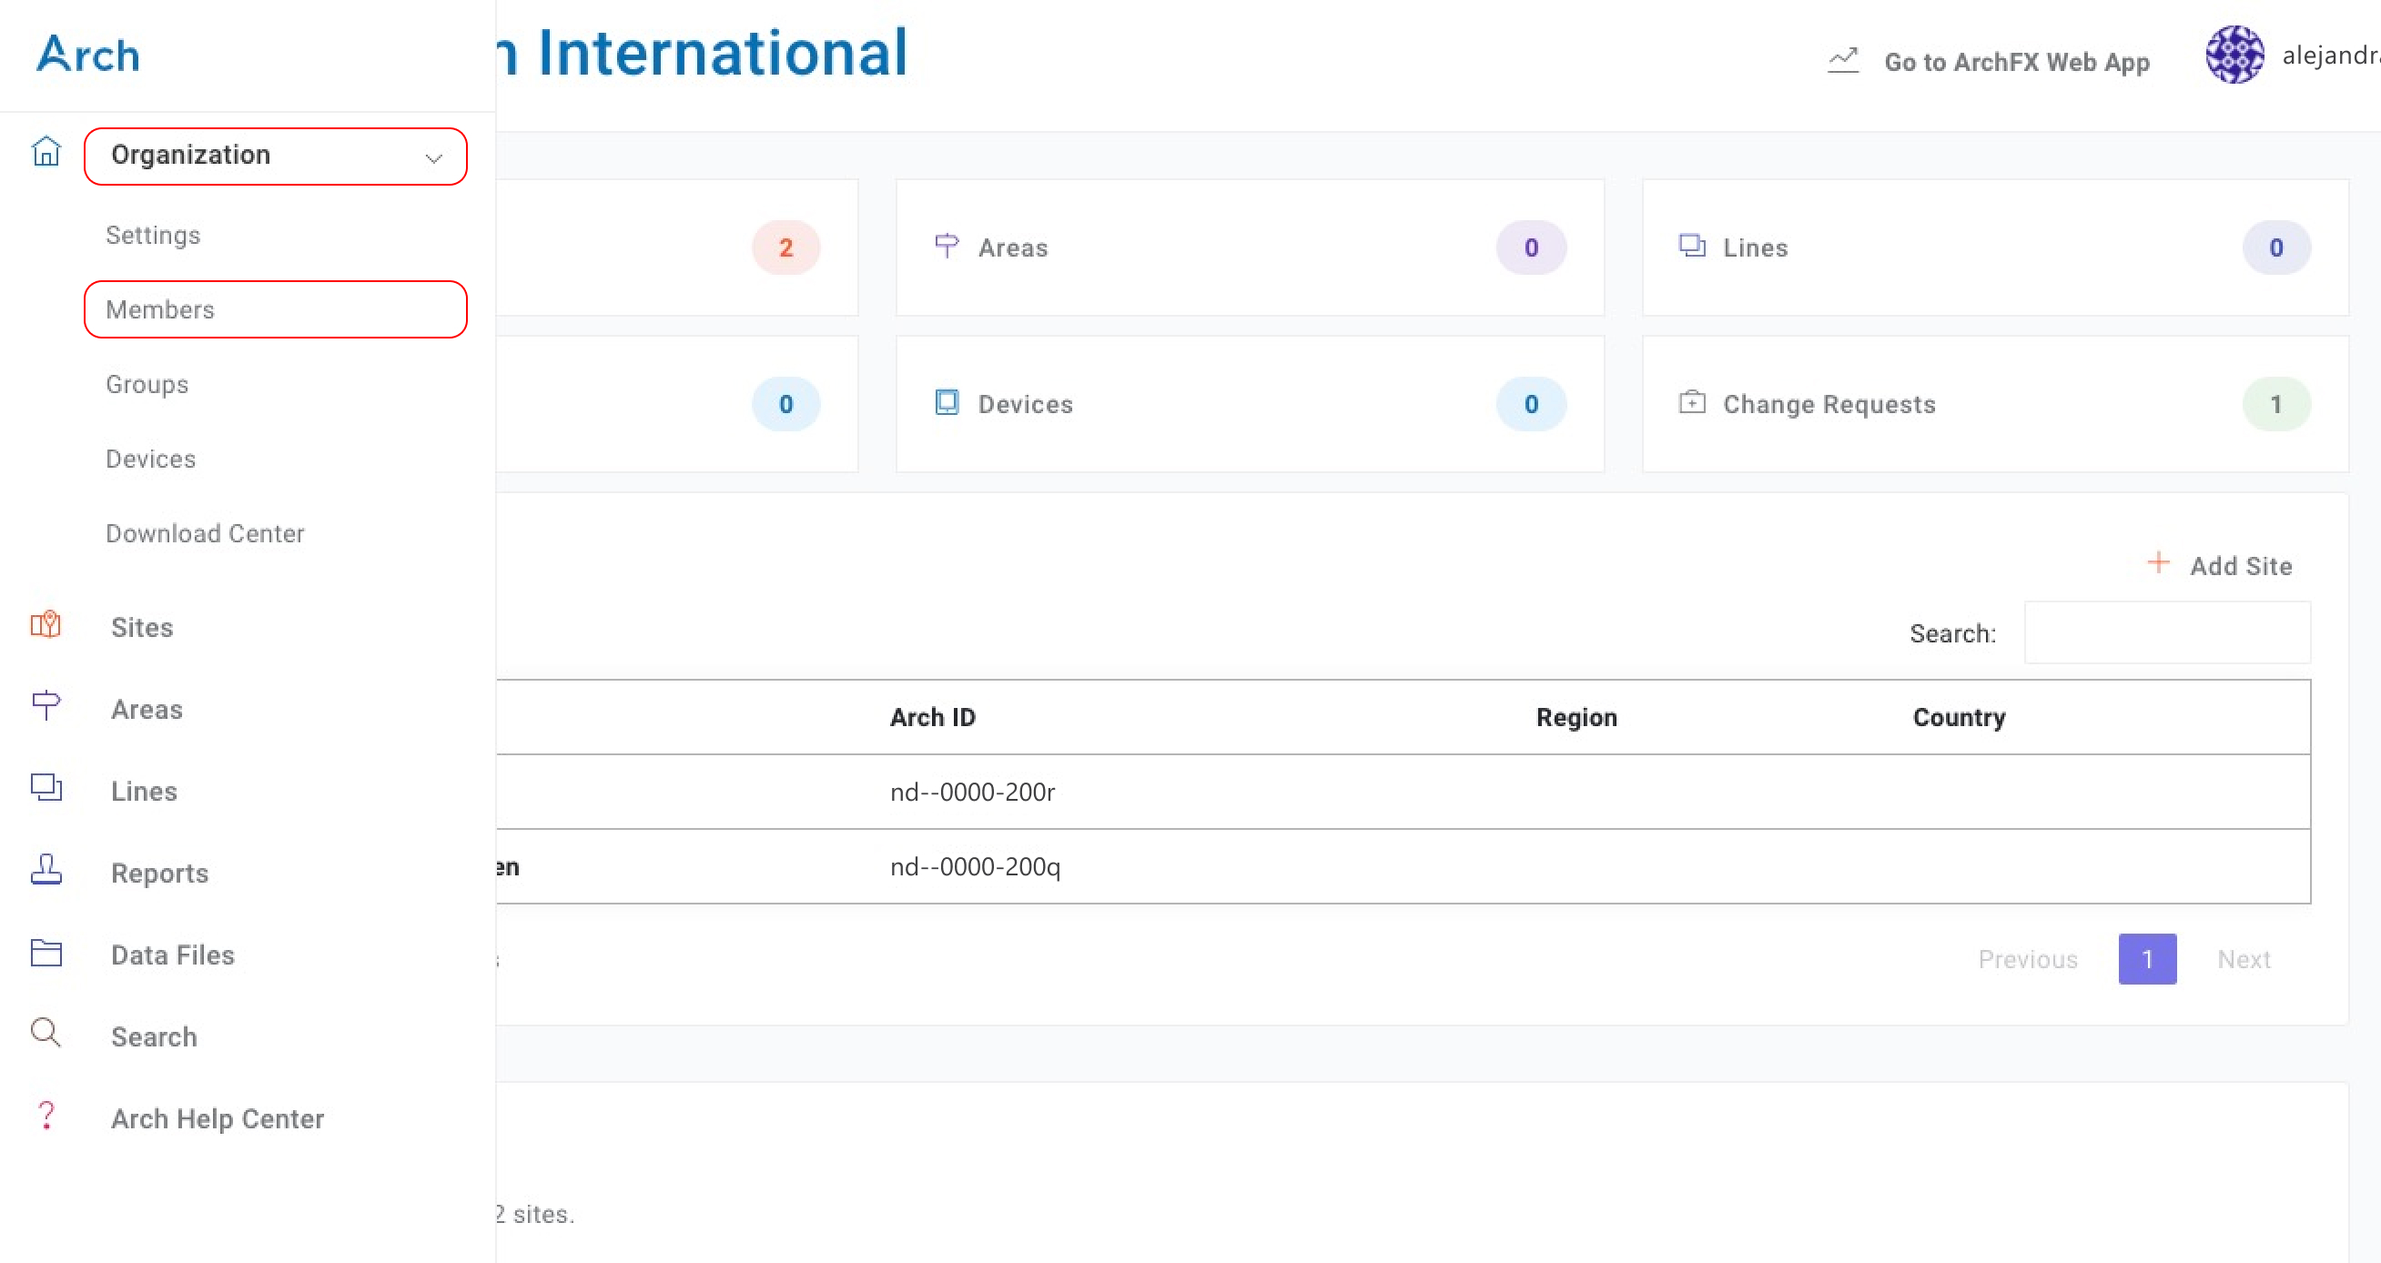The image size is (2381, 1263).
Task: Click pagination page 1
Action: (2147, 959)
